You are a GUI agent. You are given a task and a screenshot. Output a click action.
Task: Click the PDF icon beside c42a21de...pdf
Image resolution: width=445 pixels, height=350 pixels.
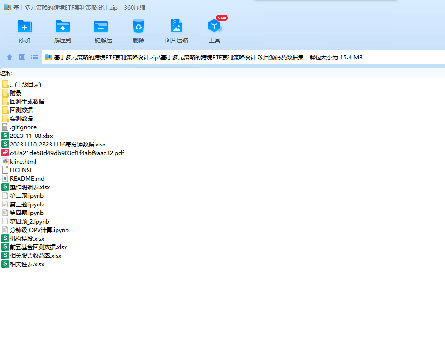coord(5,153)
